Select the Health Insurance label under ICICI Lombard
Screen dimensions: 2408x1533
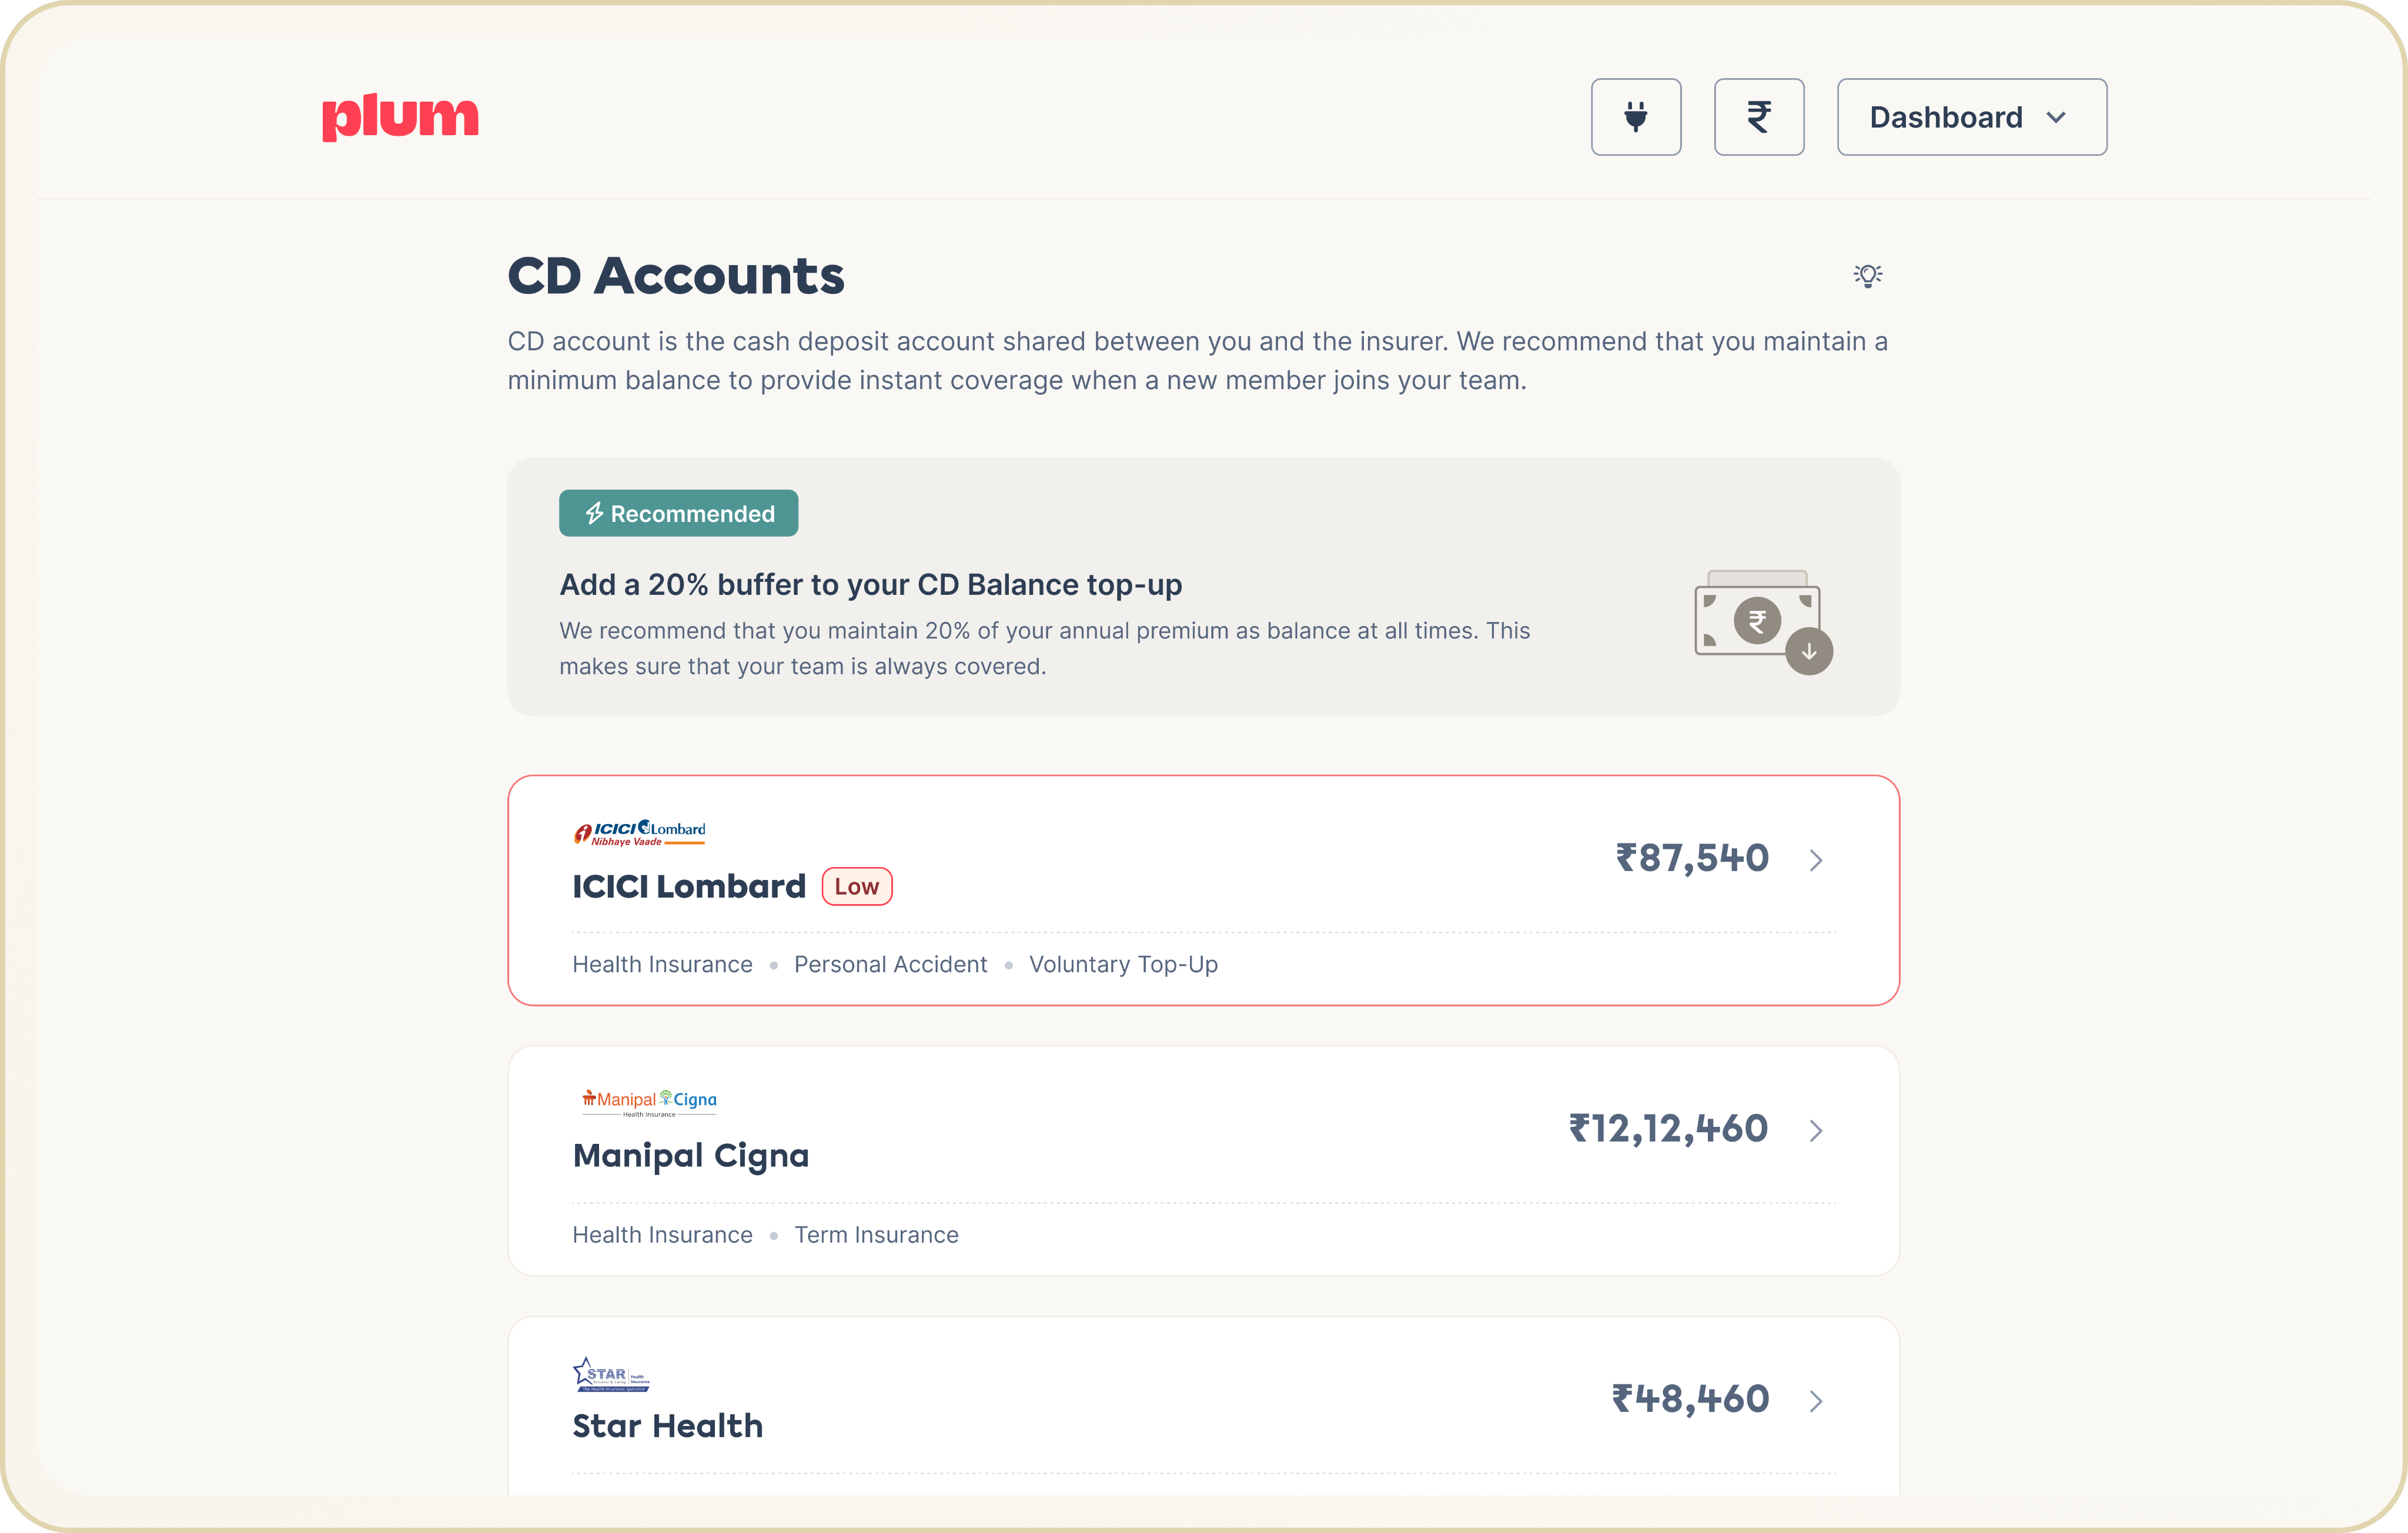tap(662, 964)
